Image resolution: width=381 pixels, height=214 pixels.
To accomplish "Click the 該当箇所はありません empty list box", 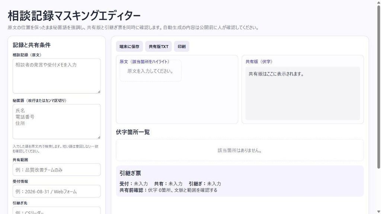I will 240,150.
